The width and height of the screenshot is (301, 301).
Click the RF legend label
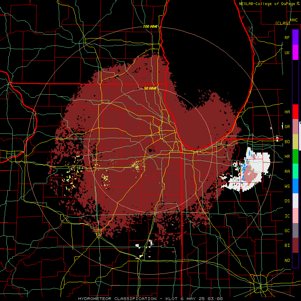[287, 37]
